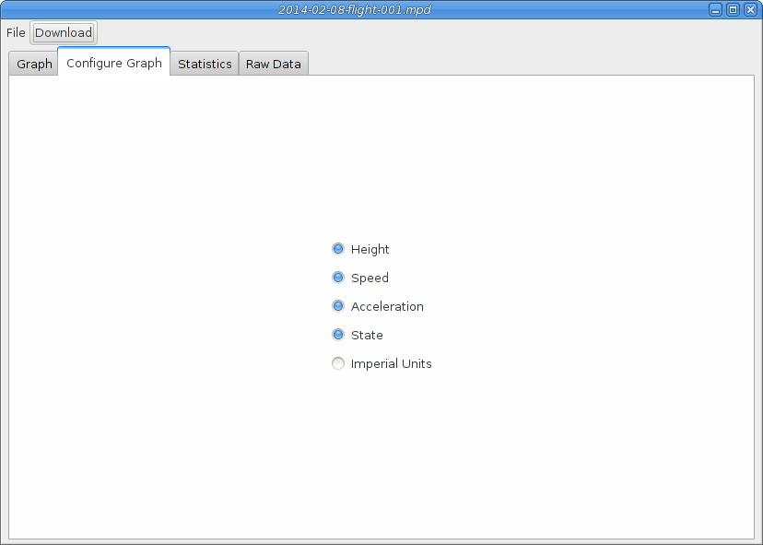The width and height of the screenshot is (763, 545).
Task: Select the Configure Graph tab
Action: tap(114, 63)
